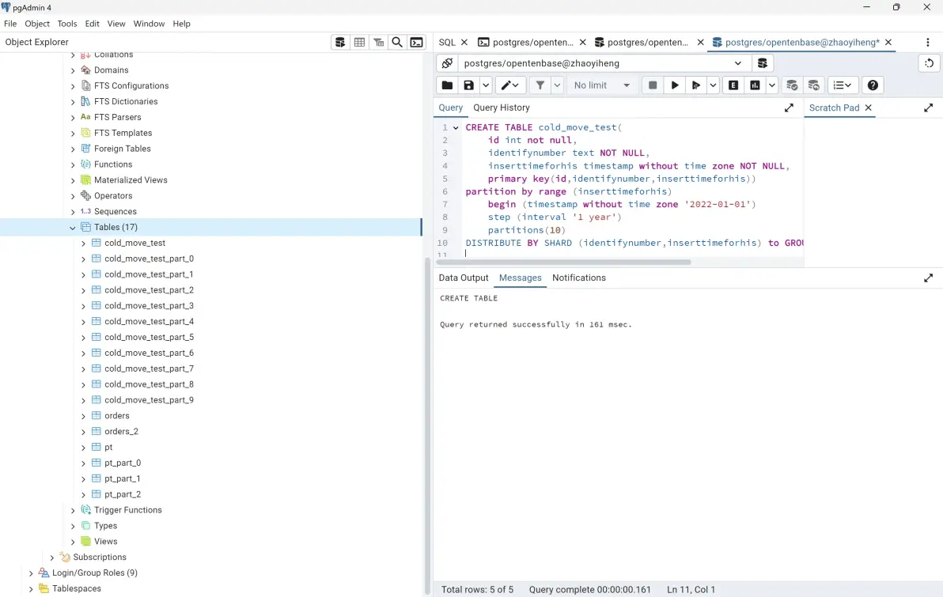
Task: Click the Explain (E) button
Action: click(733, 85)
